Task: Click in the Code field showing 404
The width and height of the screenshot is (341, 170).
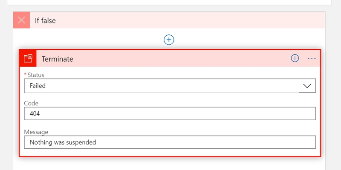Action: coord(170,113)
